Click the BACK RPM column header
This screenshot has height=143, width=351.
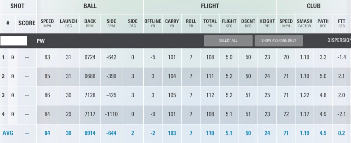tap(90, 23)
